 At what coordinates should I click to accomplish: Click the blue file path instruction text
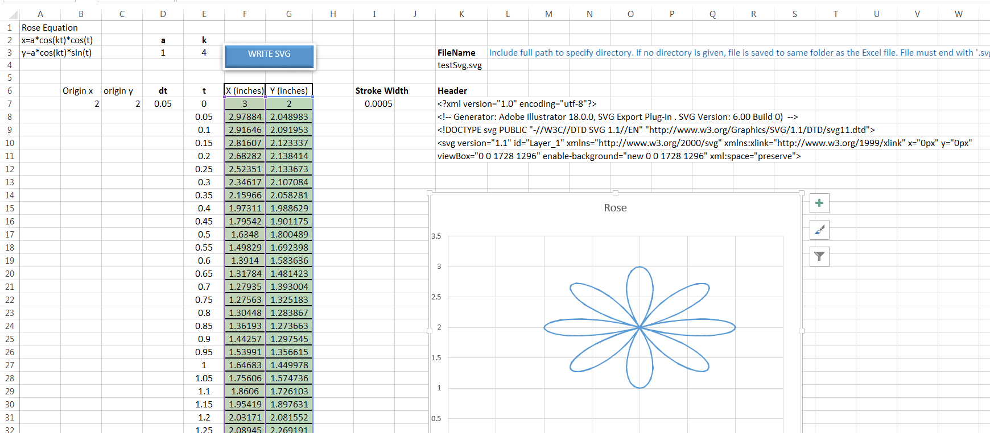(x=739, y=53)
